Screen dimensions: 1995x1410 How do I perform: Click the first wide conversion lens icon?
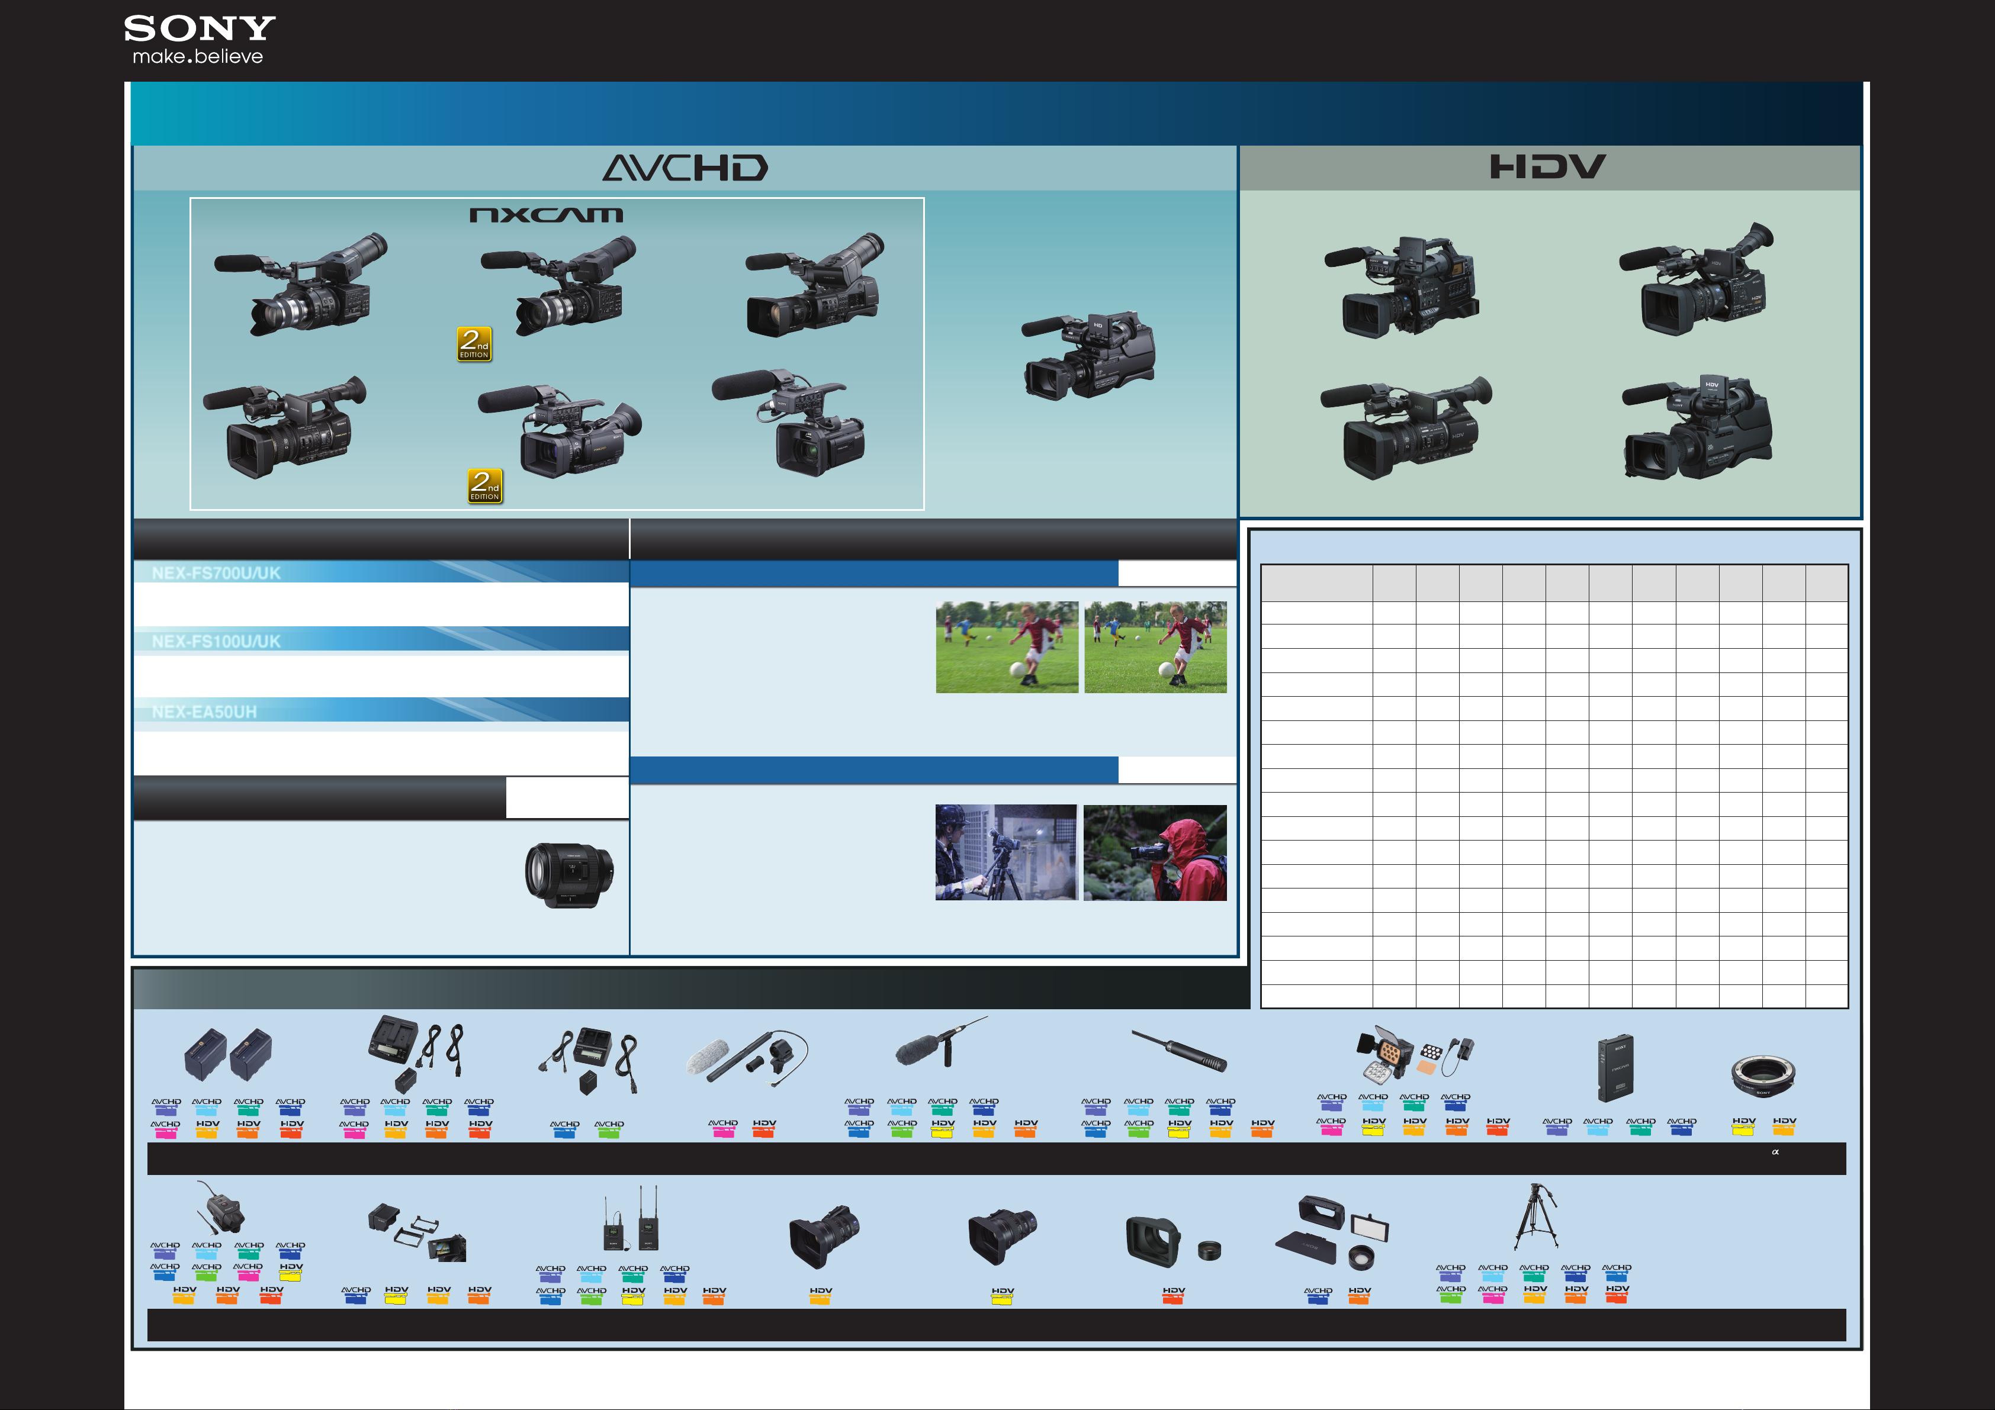pyautogui.click(x=825, y=1237)
